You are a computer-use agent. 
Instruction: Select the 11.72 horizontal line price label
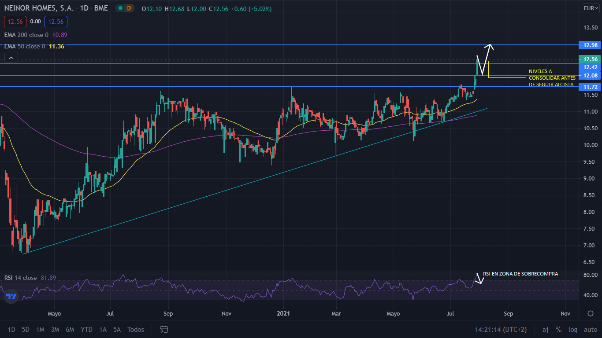coord(590,87)
